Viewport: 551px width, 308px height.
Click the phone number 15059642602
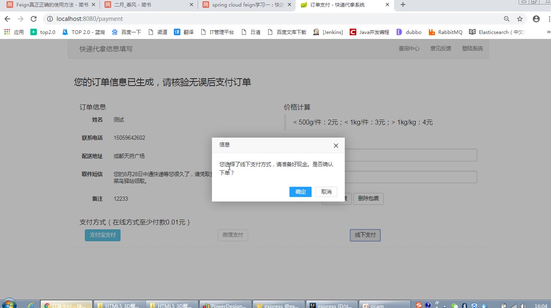coord(129,138)
